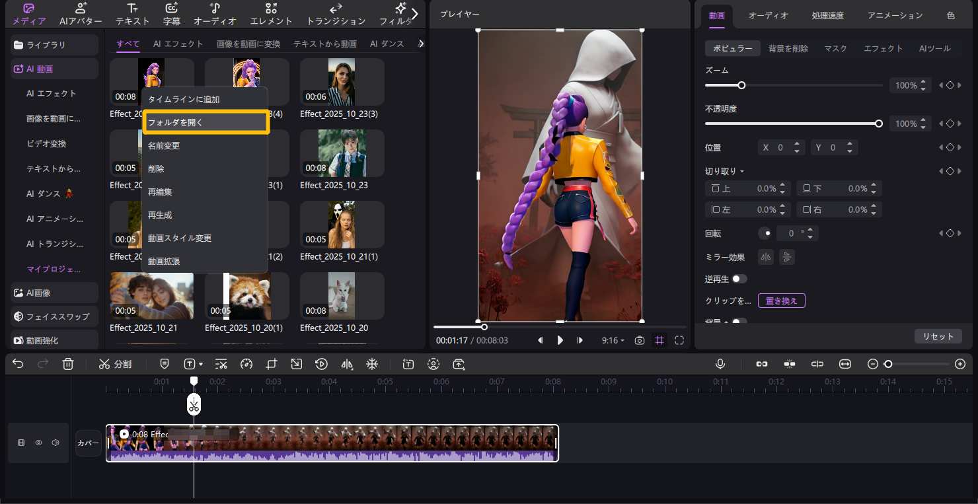Click the trash delete icon in timeline toolbar

(x=68, y=364)
